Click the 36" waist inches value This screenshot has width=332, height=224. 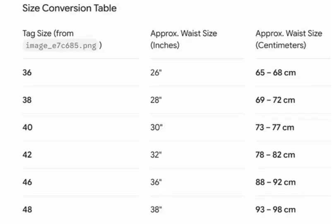click(156, 182)
